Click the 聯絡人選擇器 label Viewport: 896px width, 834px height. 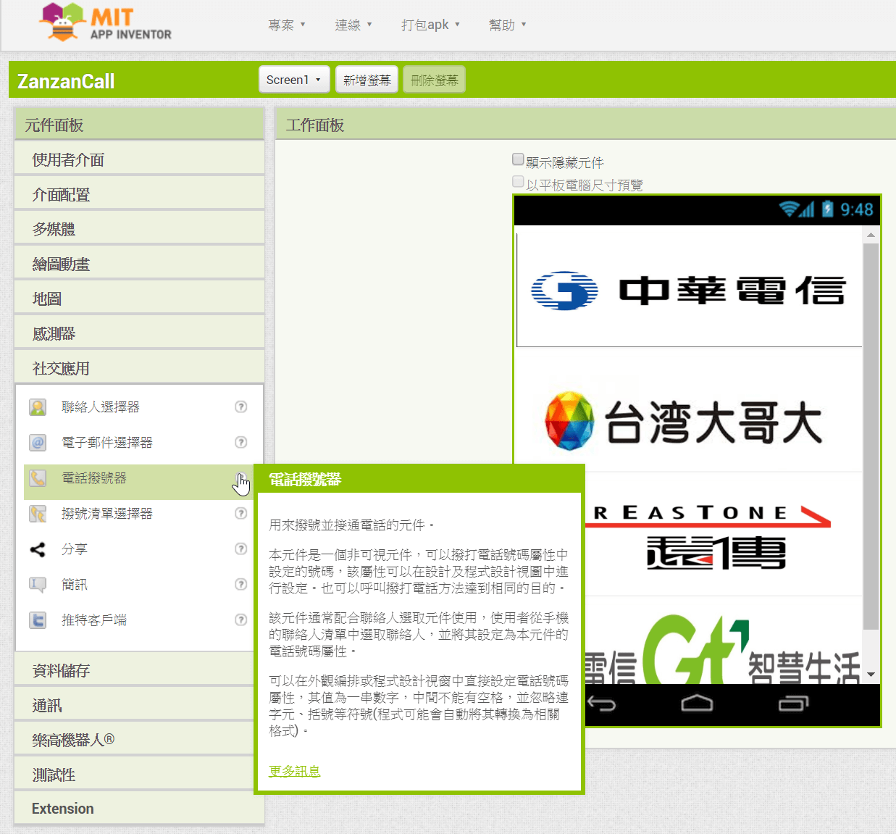101,407
